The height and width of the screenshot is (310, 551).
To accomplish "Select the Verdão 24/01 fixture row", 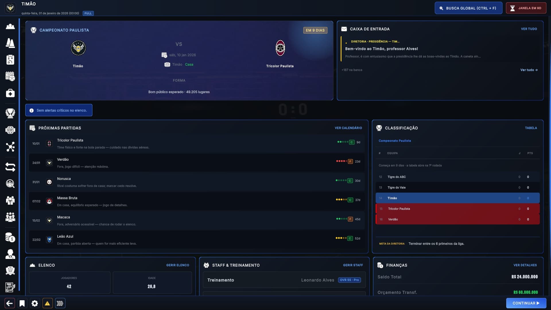I will pos(197,163).
